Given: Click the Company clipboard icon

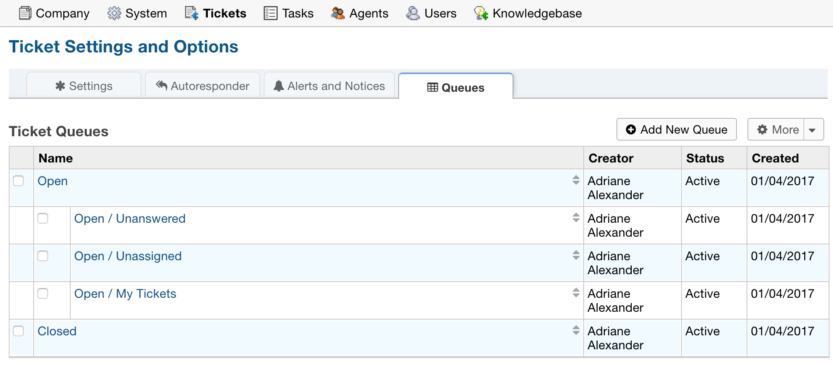Looking at the screenshot, I should 25,13.
